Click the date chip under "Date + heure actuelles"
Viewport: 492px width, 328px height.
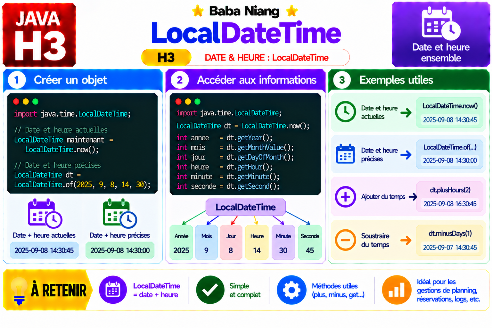pyautogui.click(x=44, y=250)
